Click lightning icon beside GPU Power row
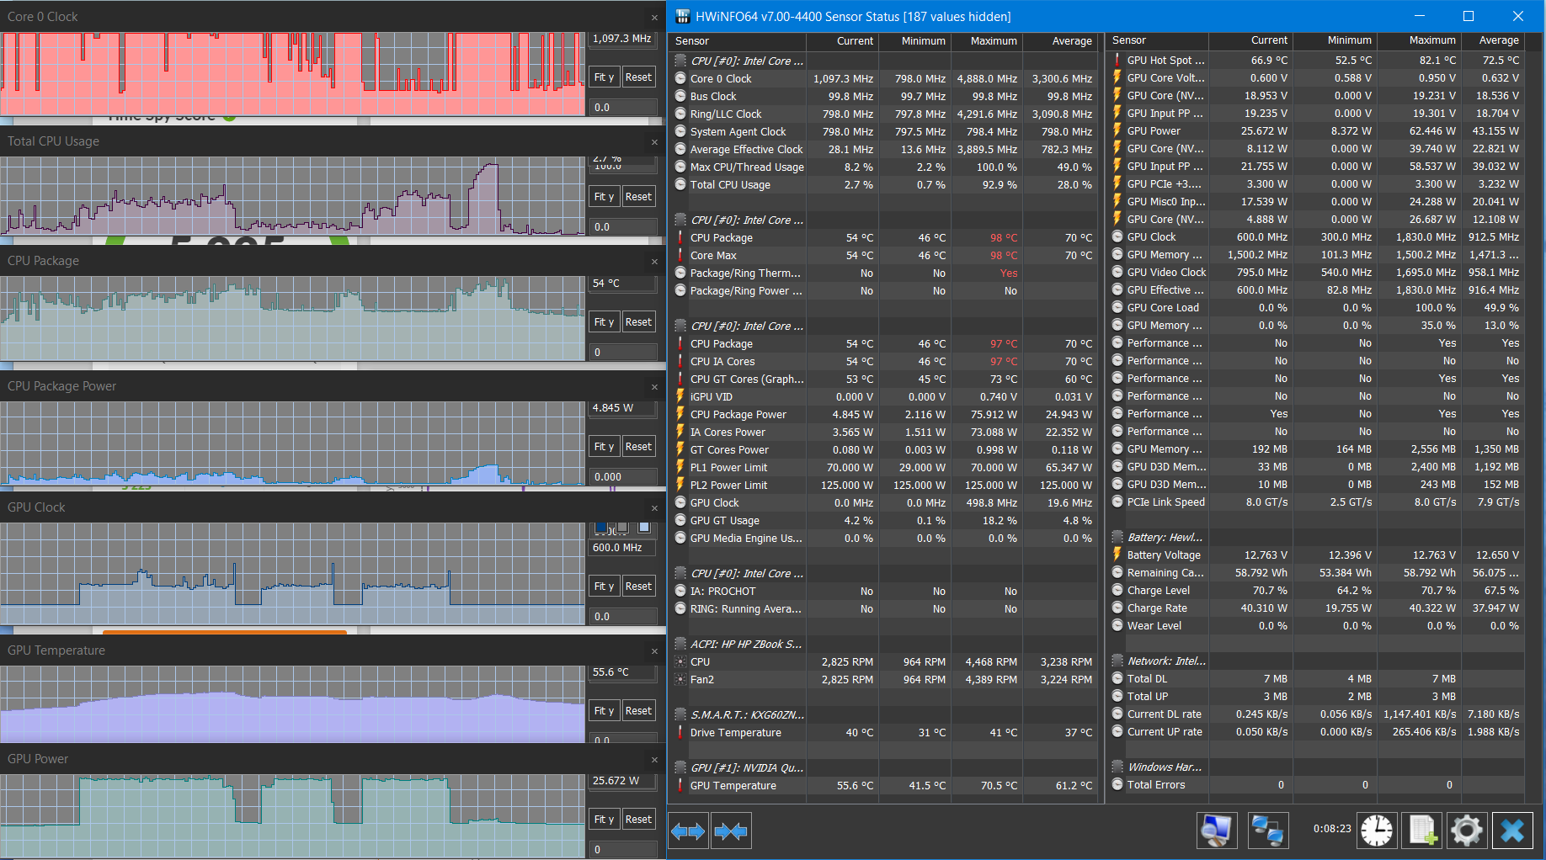The height and width of the screenshot is (860, 1546). click(x=1117, y=130)
